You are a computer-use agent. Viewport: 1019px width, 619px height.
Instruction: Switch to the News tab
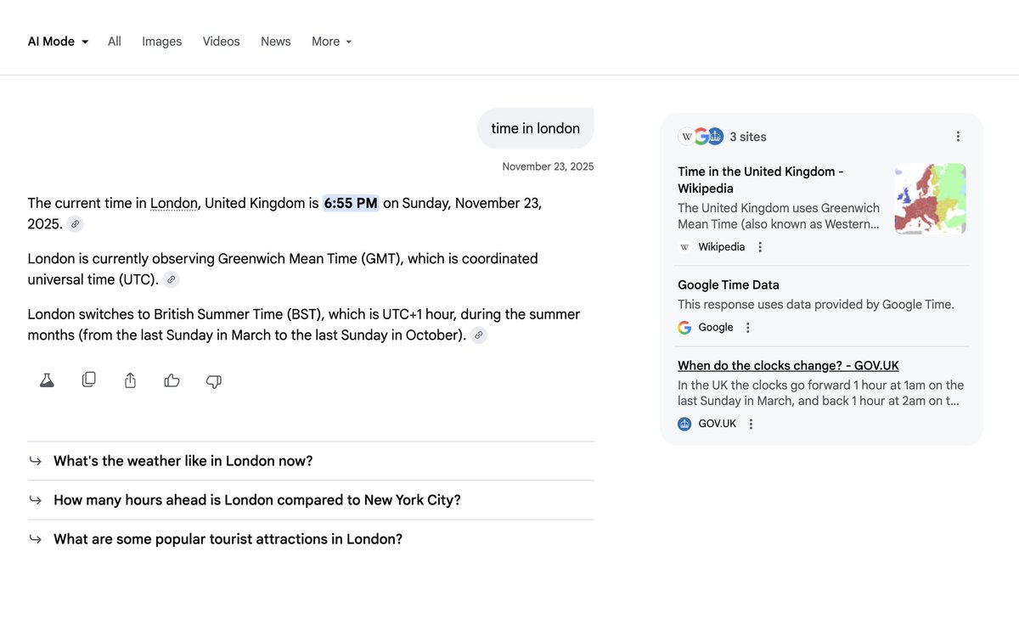pyautogui.click(x=275, y=41)
